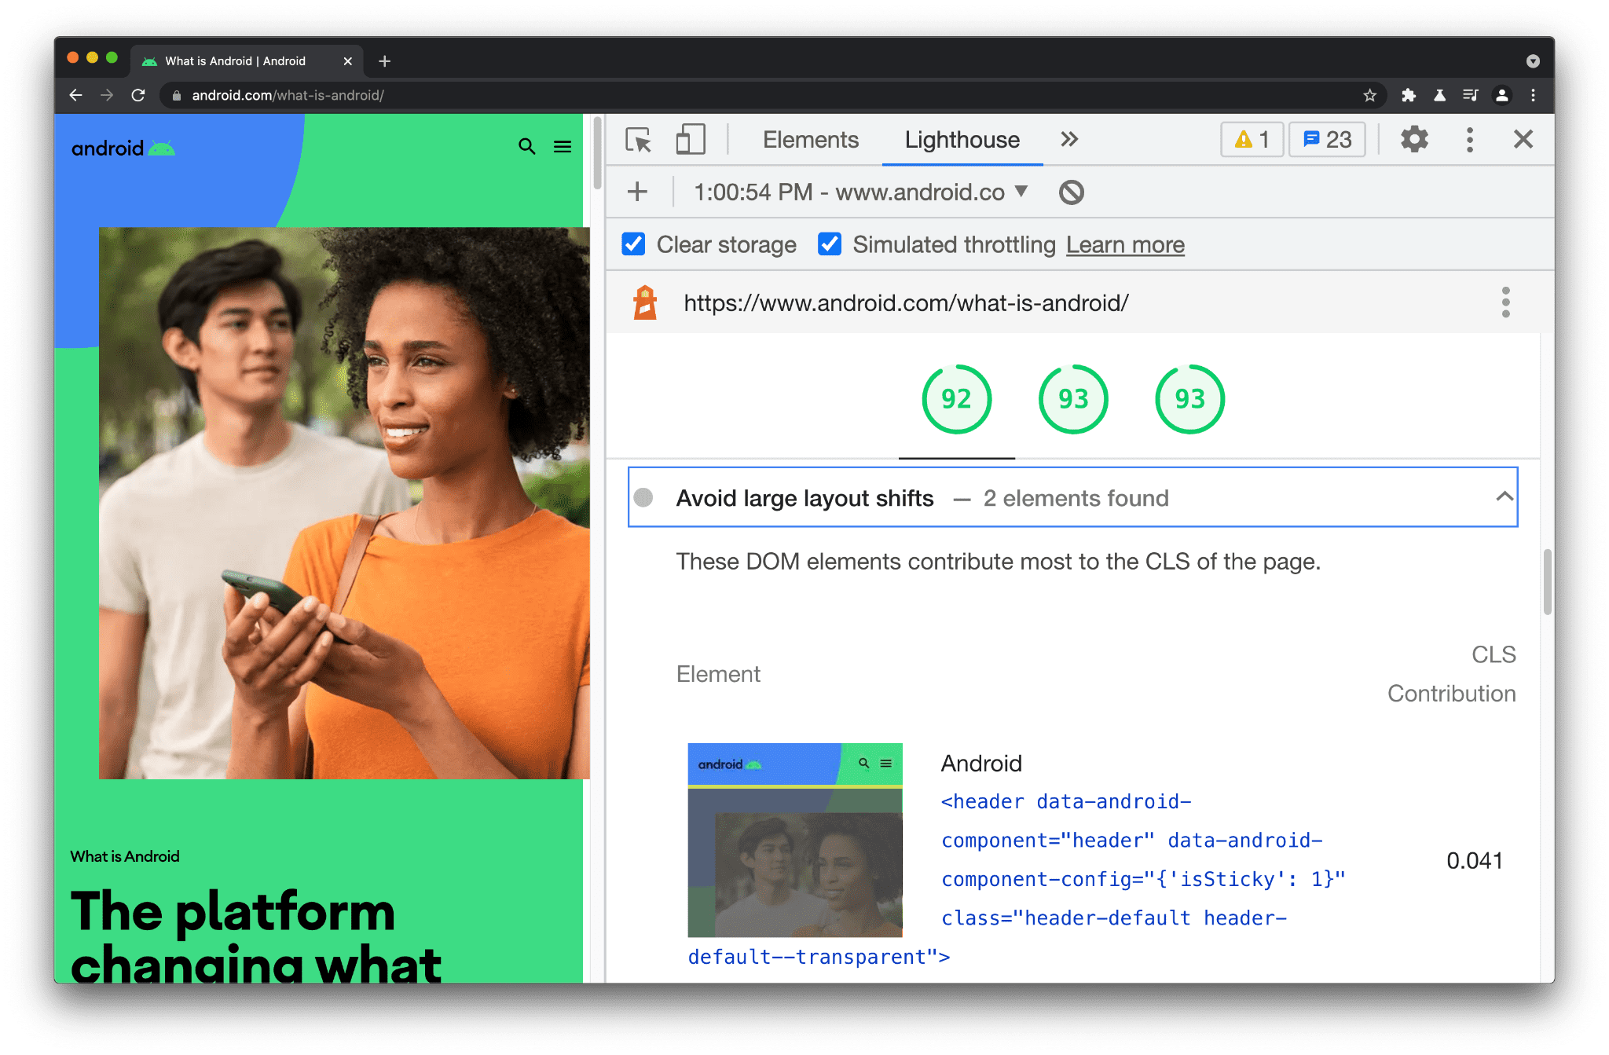Click the block audit icon button
1609x1055 pixels.
[1070, 192]
